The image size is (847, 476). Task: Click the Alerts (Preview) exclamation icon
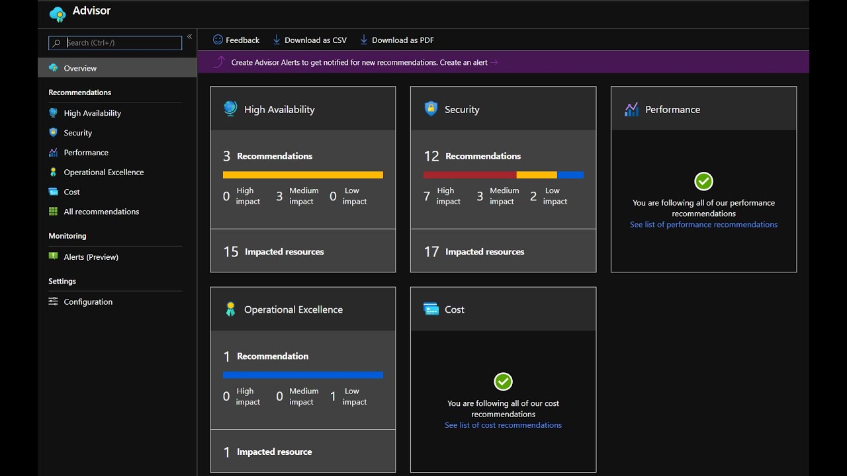coord(53,256)
